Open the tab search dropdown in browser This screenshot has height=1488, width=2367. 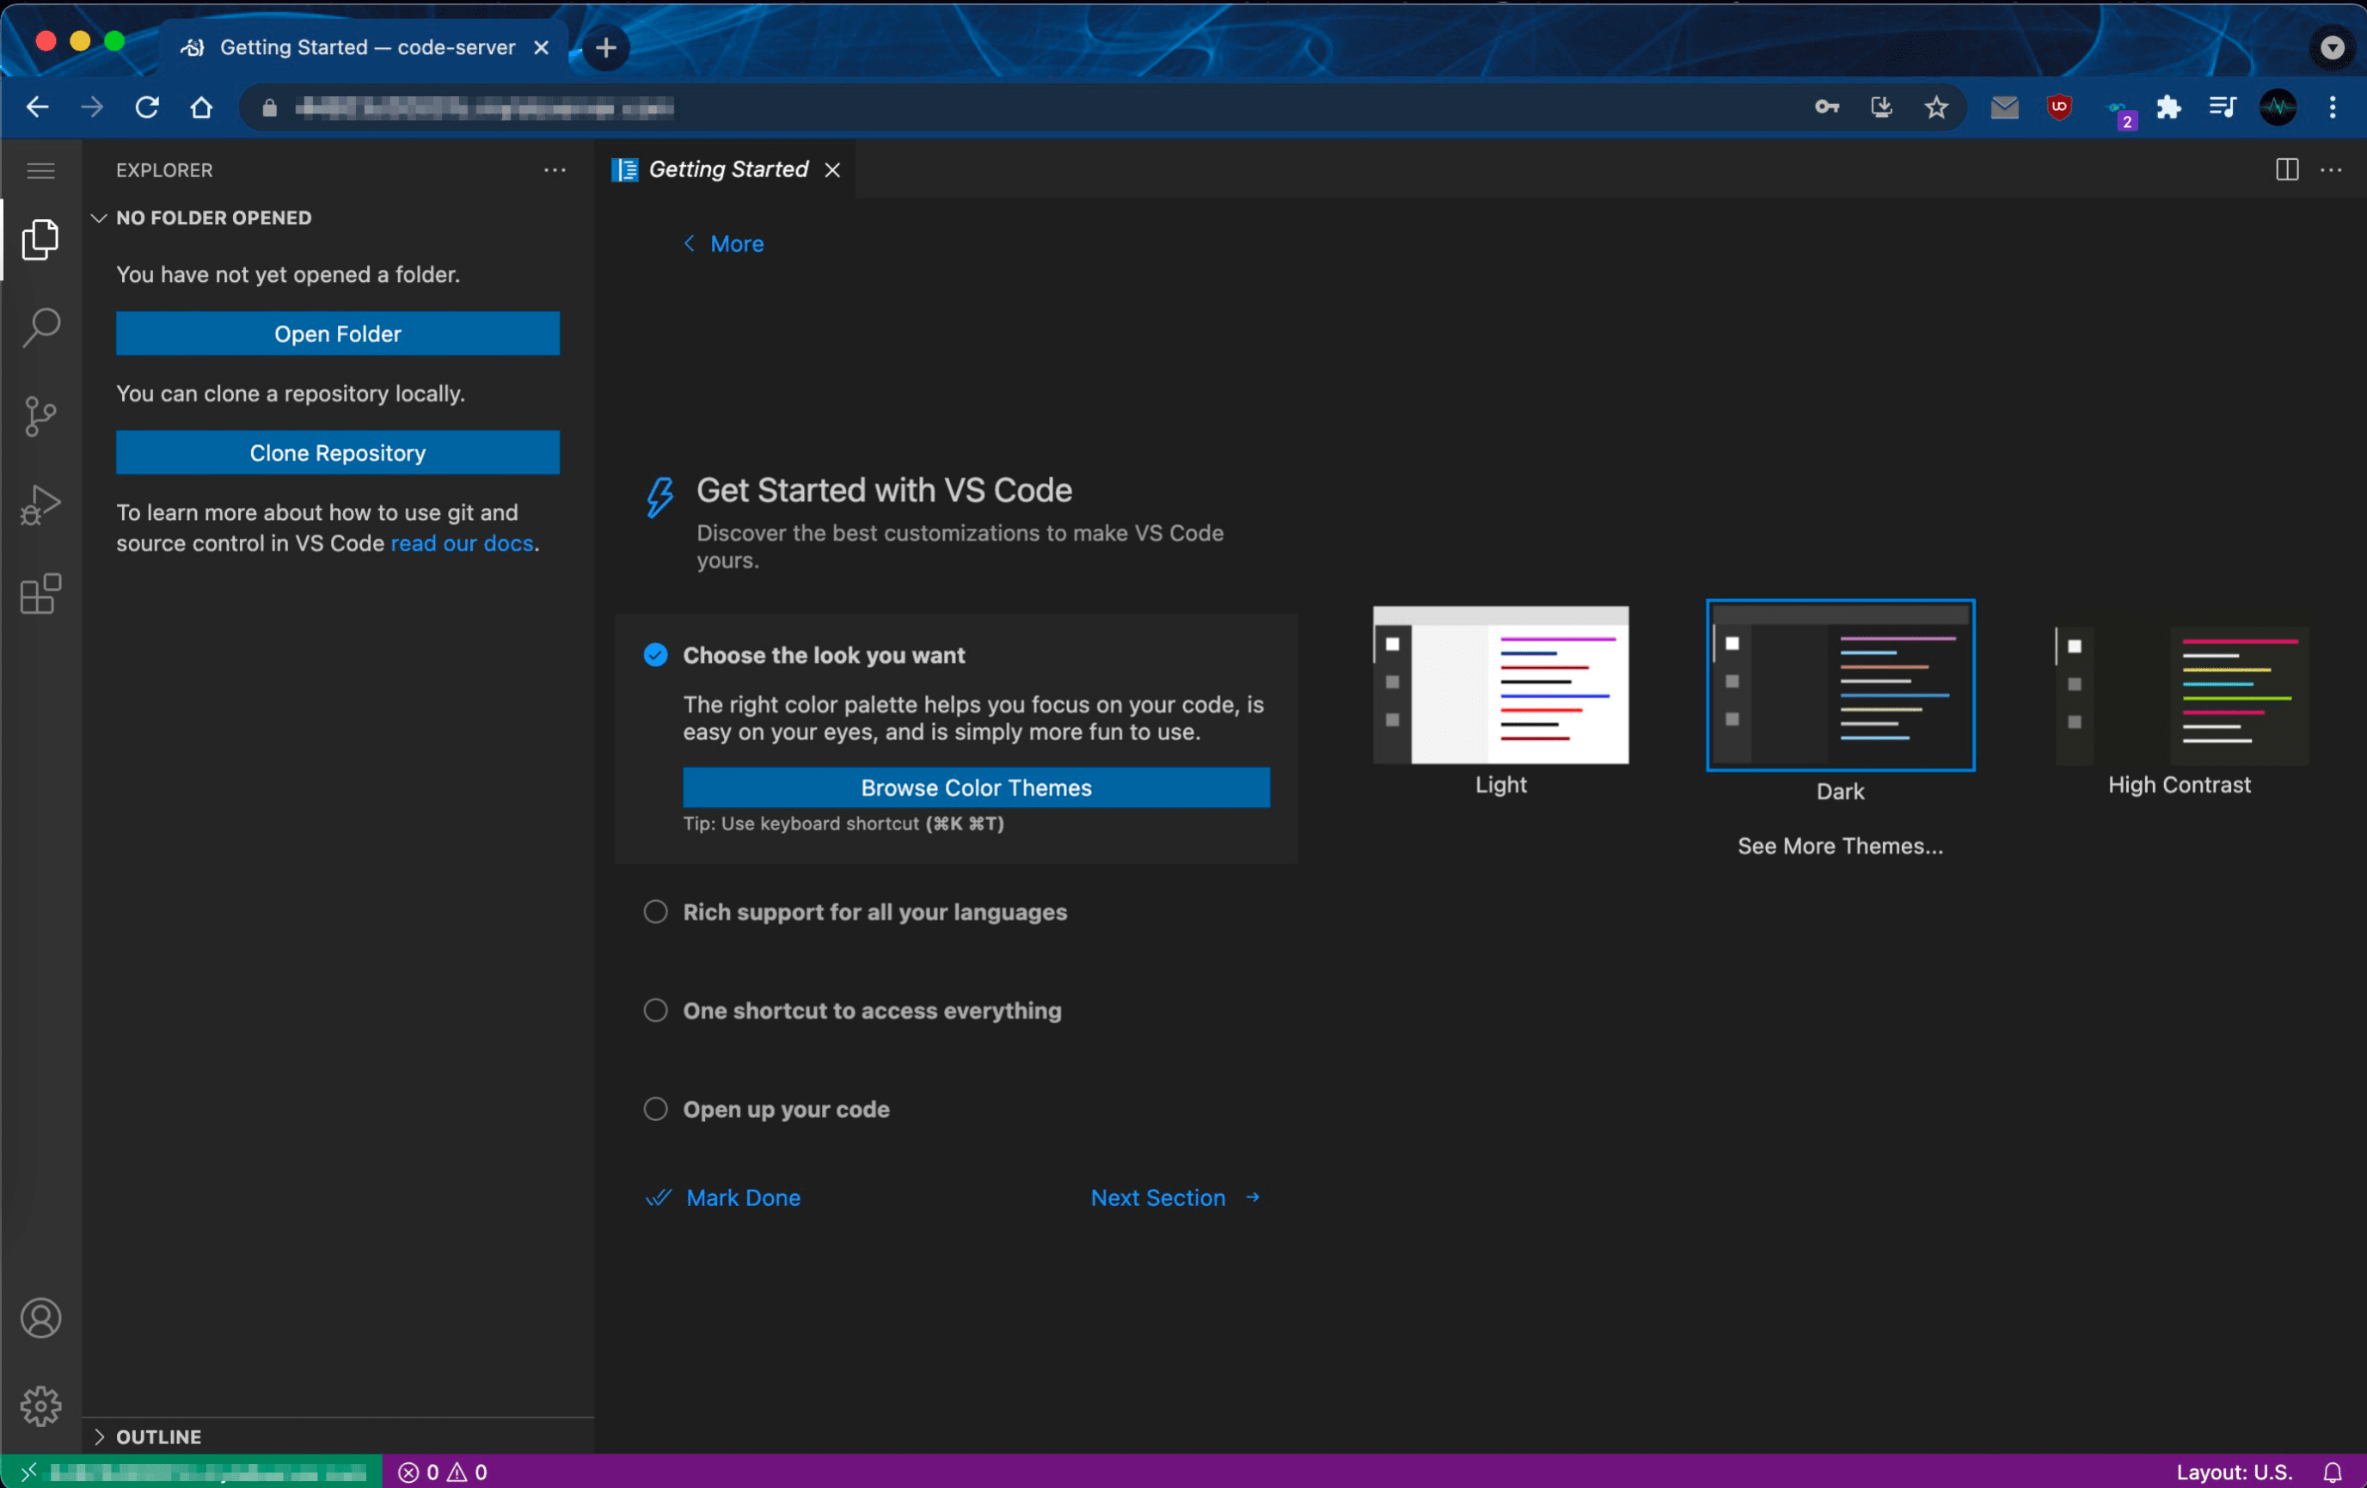[2332, 47]
